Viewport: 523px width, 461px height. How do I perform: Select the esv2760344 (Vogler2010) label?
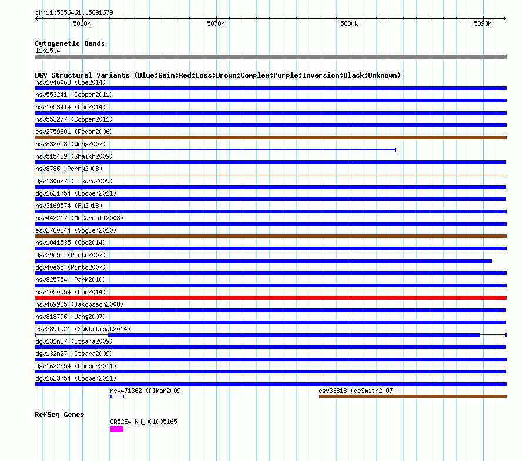(x=76, y=230)
